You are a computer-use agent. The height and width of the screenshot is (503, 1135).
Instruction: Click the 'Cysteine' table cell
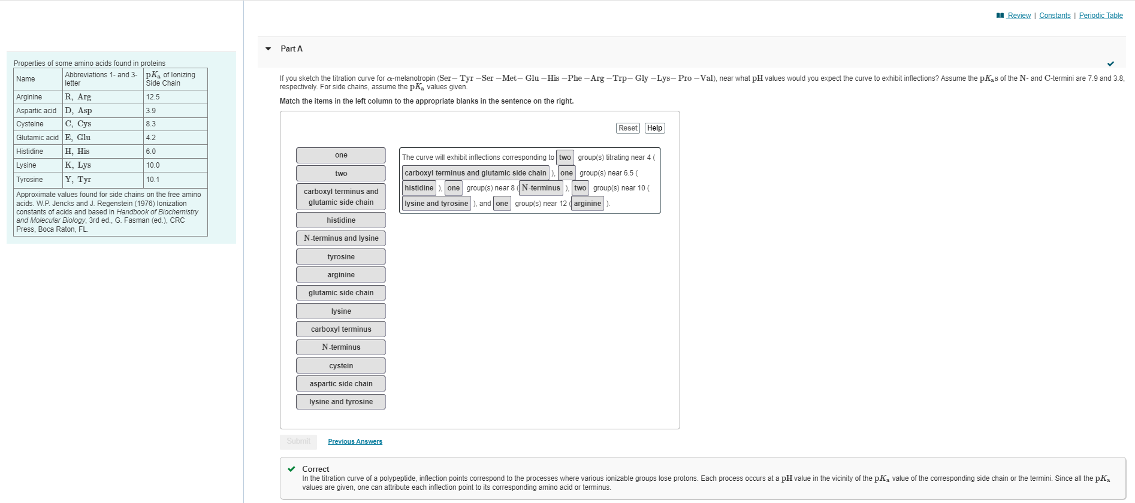click(x=38, y=124)
